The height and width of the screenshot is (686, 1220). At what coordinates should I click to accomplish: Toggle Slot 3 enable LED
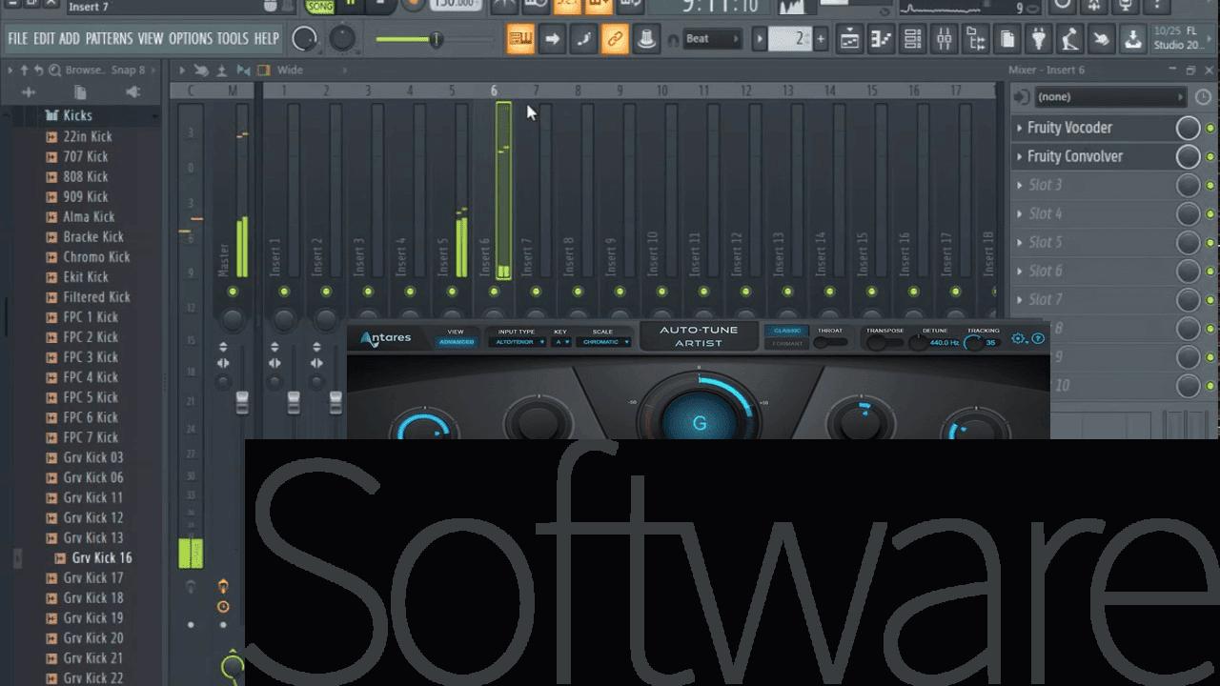pos(1210,185)
